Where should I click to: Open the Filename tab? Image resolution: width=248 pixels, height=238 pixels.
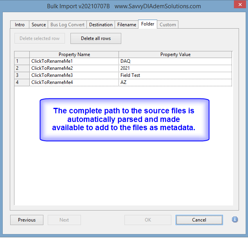pos(127,25)
